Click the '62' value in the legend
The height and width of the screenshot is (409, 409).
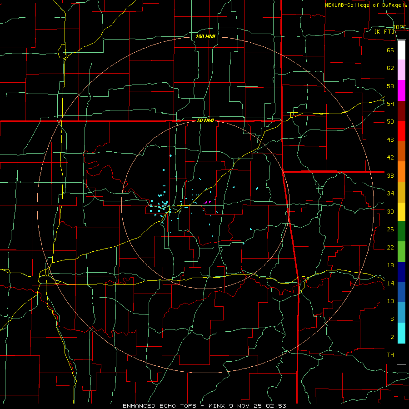coord(390,68)
